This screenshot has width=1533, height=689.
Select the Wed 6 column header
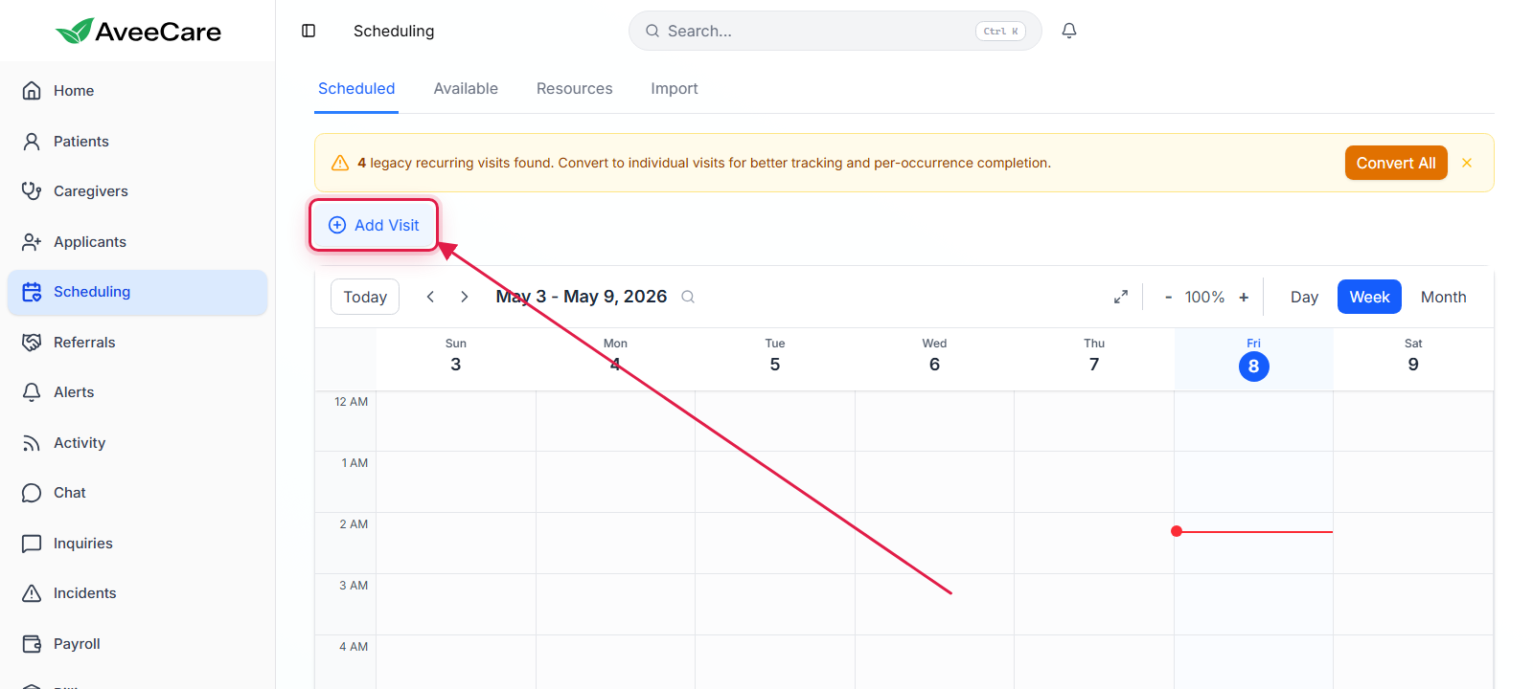coord(934,359)
